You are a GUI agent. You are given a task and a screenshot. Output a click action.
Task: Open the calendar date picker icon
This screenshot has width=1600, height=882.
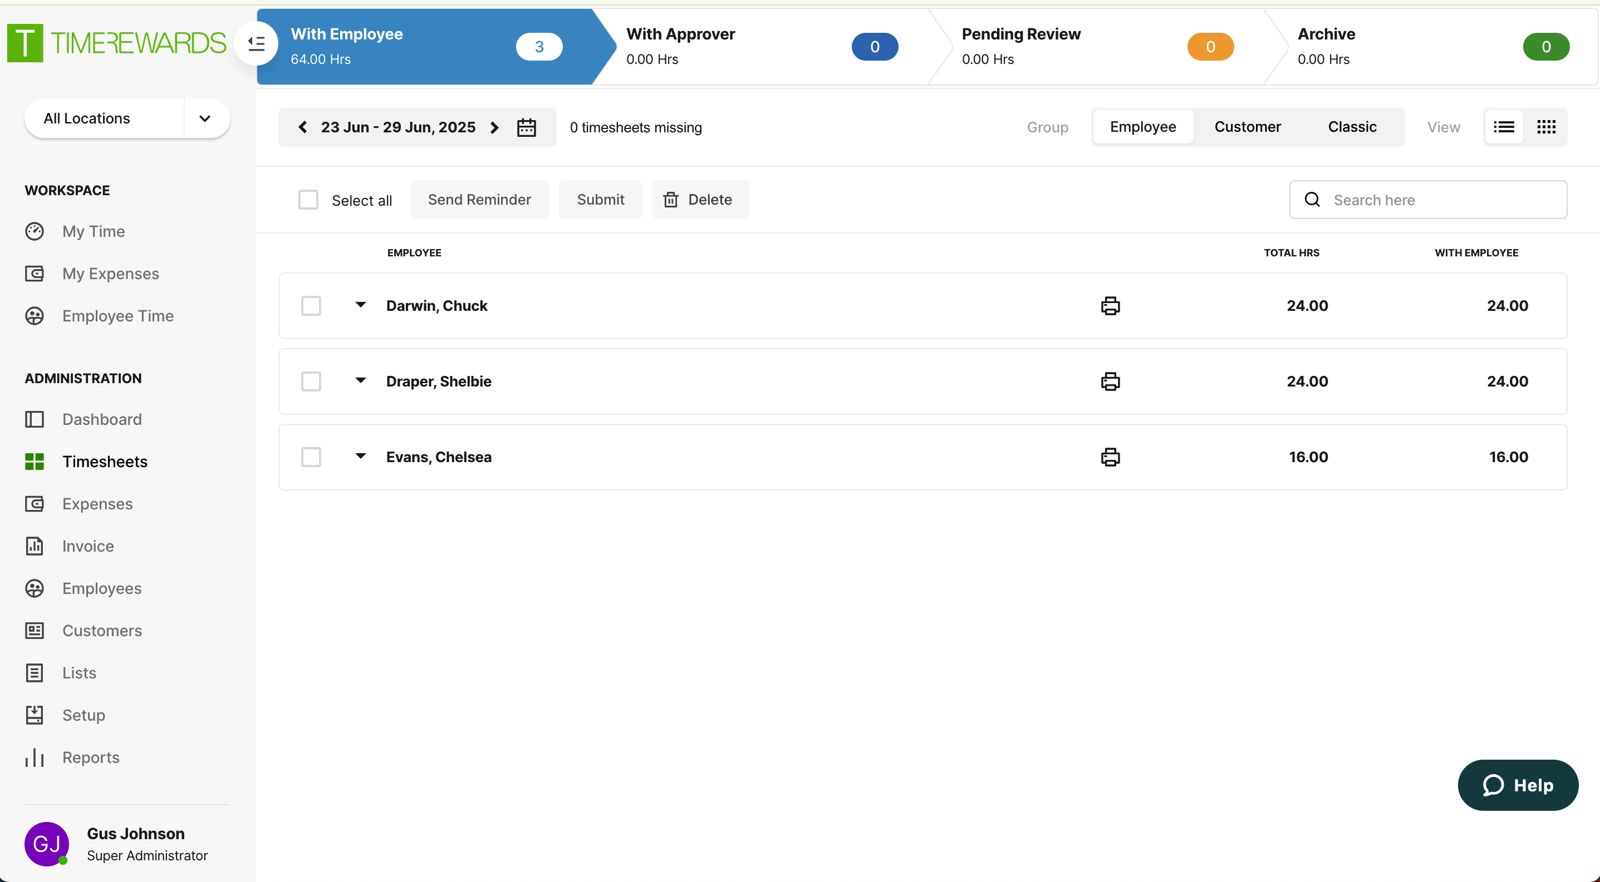pyautogui.click(x=526, y=127)
